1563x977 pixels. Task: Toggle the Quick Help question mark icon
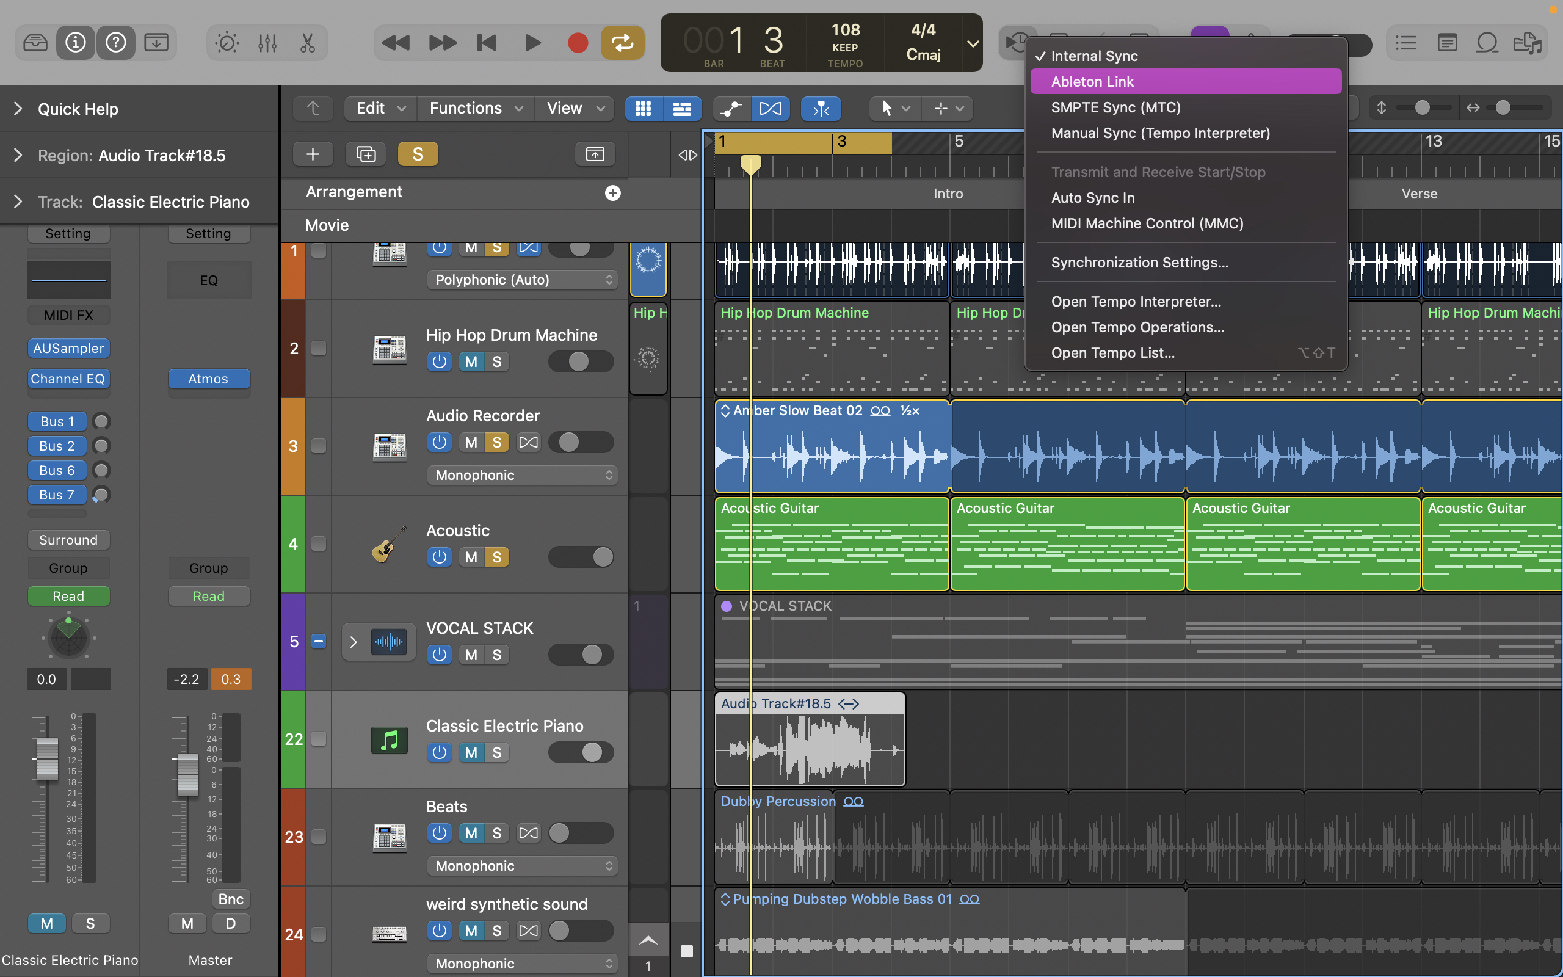click(x=115, y=43)
